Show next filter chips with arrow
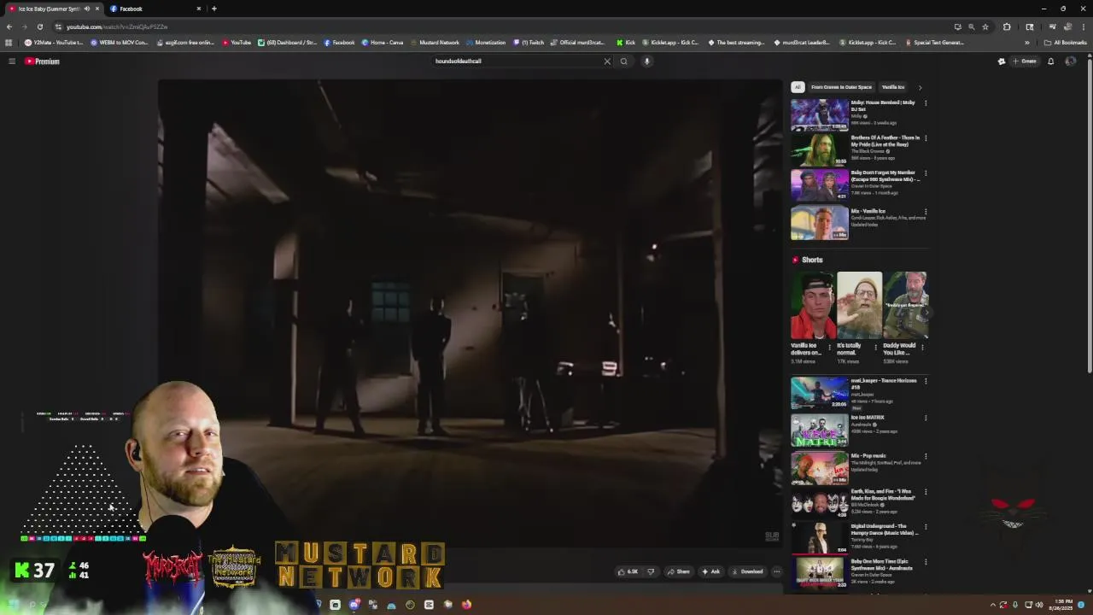This screenshot has height=615, width=1093. click(920, 87)
